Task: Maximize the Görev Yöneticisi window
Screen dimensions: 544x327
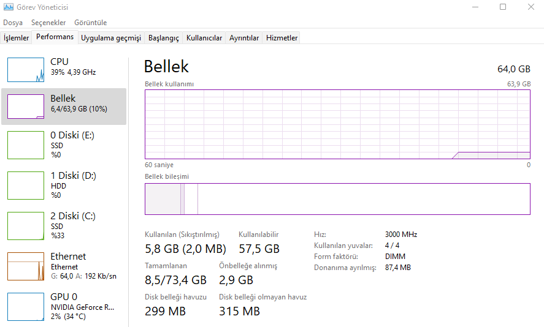Action: (503, 7)
